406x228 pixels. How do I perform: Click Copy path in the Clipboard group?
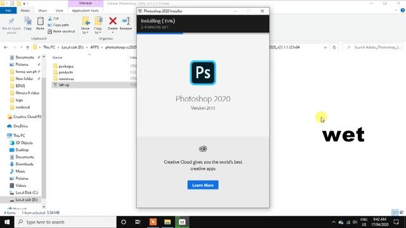coord(58,25)
